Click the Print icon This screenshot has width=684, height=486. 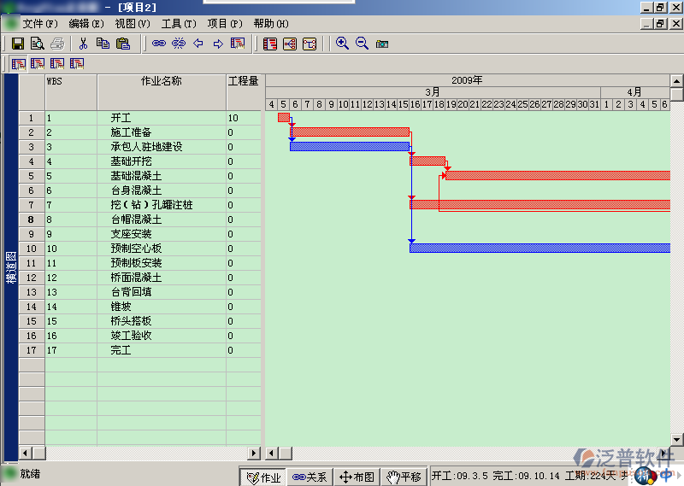point(57,44)
